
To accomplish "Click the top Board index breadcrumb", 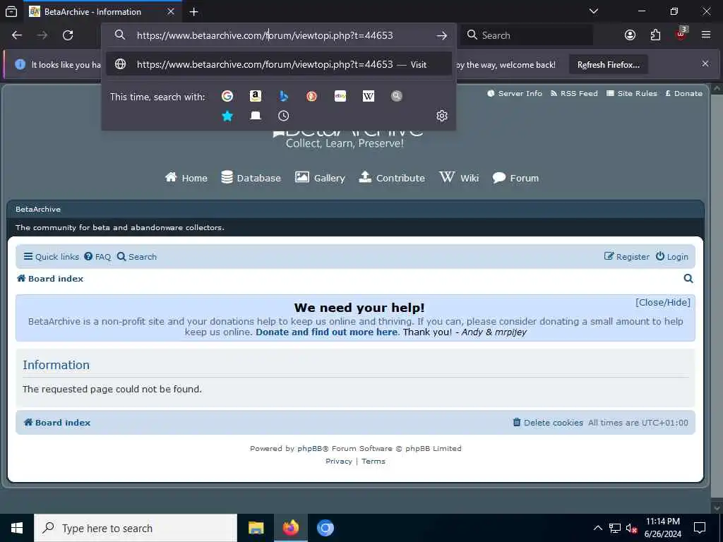I will point(50,278).
